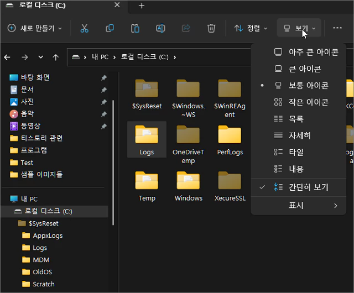This screenshot has width=354, height=293.
Task: Expand chevron before 내 PC in address bar
Action: click(x=85, y=57)
